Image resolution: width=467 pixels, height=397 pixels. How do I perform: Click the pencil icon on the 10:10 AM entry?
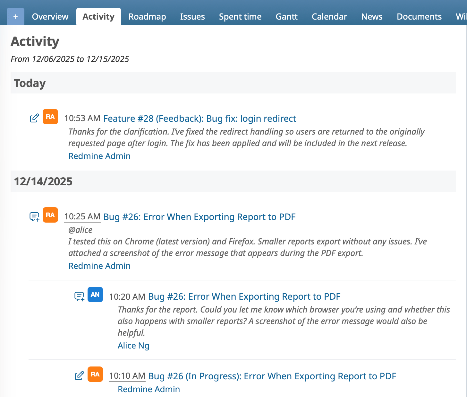tap(79, 375)
